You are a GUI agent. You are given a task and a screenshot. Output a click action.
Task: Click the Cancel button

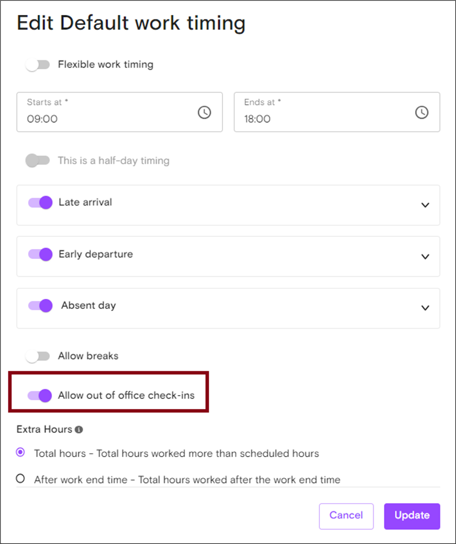pos(346,516)
